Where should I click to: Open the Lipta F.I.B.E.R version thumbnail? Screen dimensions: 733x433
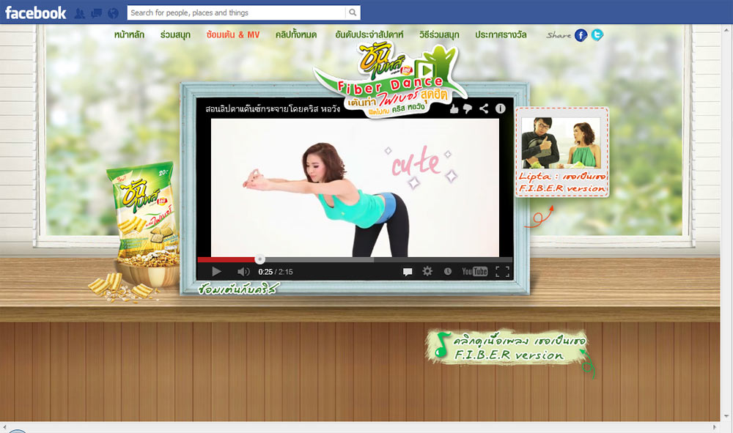(x=562, y=152)
